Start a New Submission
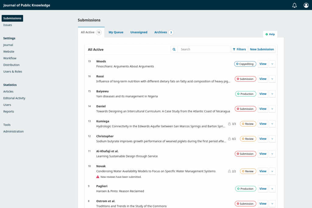312x208 pixels. [x=262, y=49]
